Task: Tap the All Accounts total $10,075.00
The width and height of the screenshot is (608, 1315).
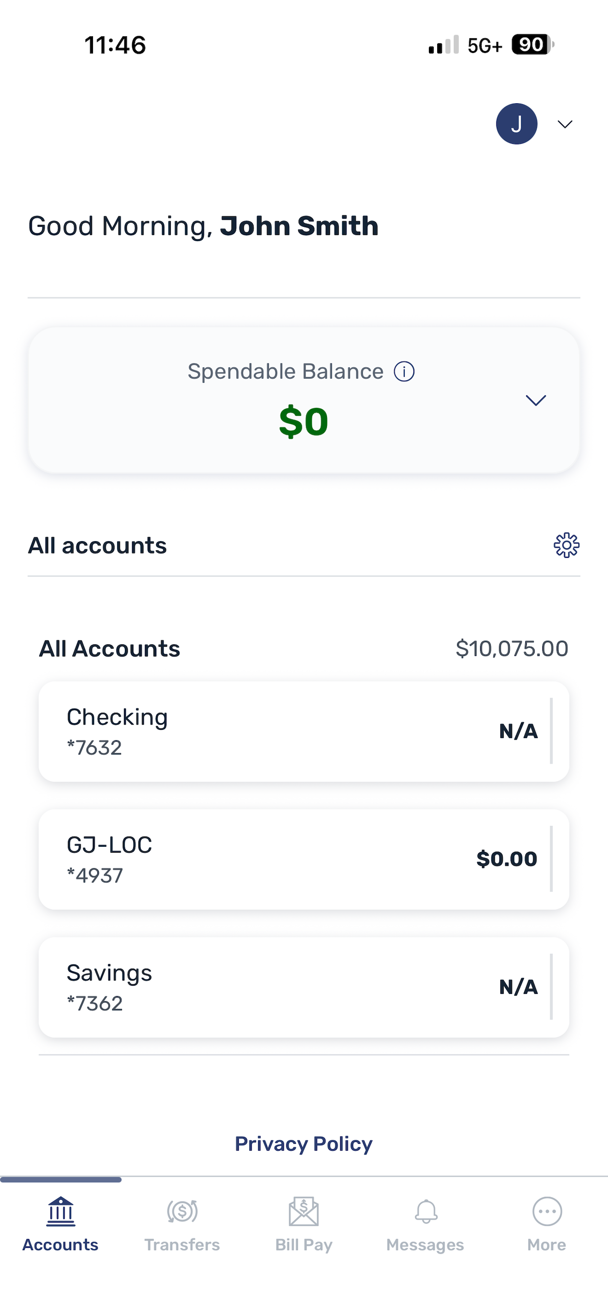Action: point(512,649)
